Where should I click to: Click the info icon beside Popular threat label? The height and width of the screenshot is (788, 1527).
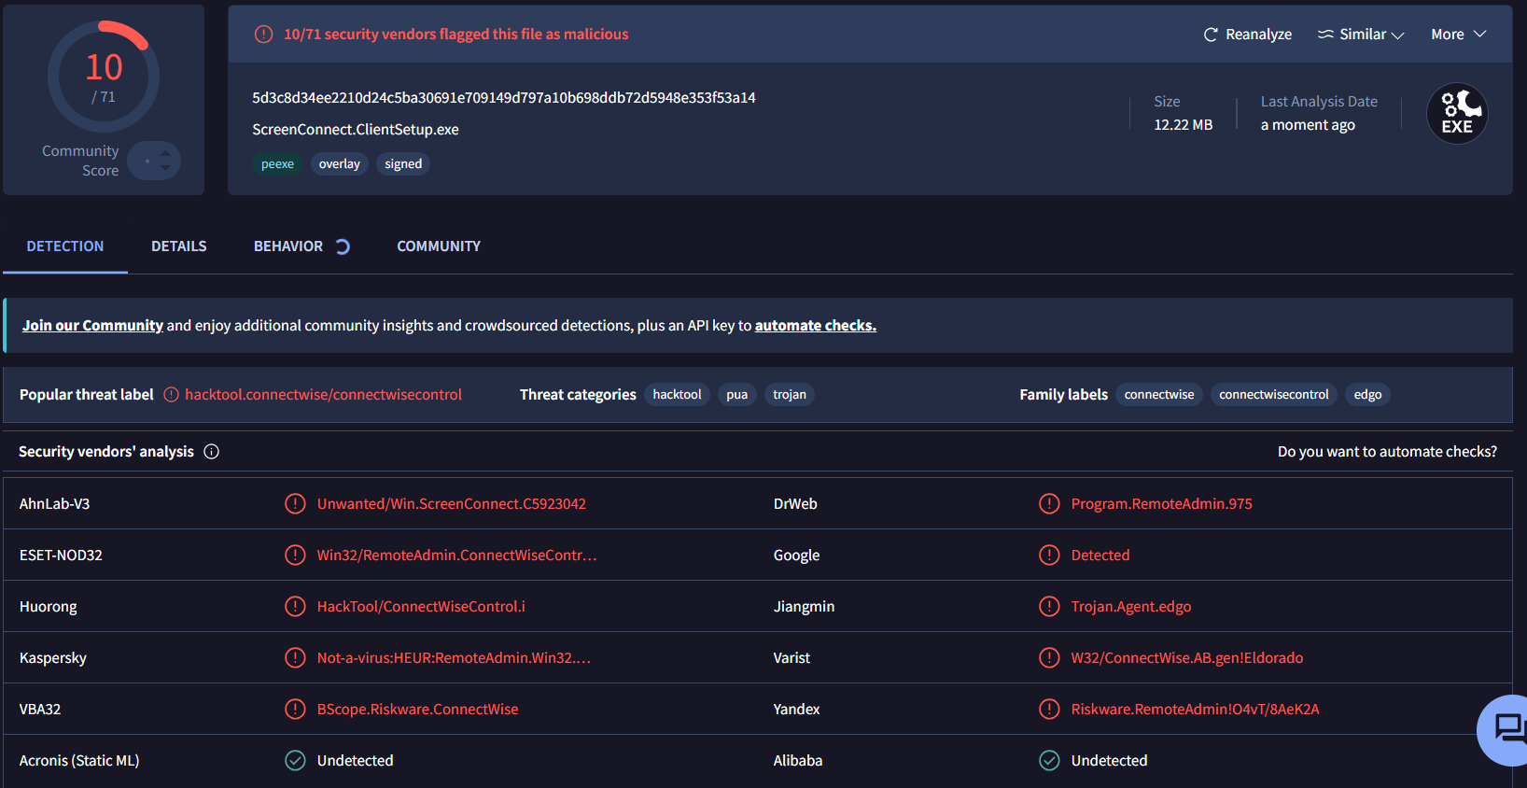(x=172, y=395)
